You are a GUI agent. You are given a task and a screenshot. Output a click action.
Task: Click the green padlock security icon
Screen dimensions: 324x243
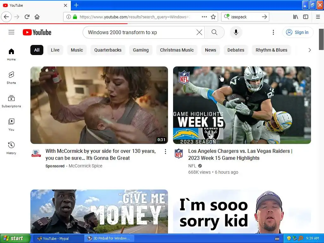tap(75, 17)
